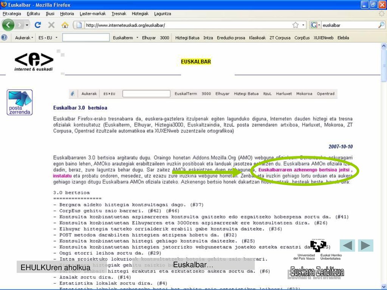
Task: Open the Ikusi menu
Action: (x=50, y=14)
